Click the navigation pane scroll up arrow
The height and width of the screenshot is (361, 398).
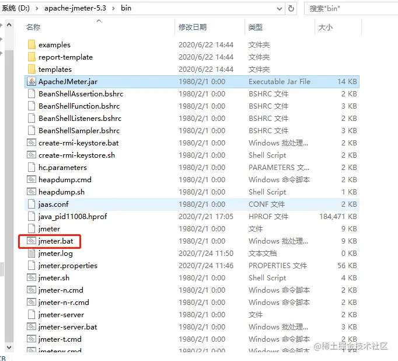click(9, 25)
